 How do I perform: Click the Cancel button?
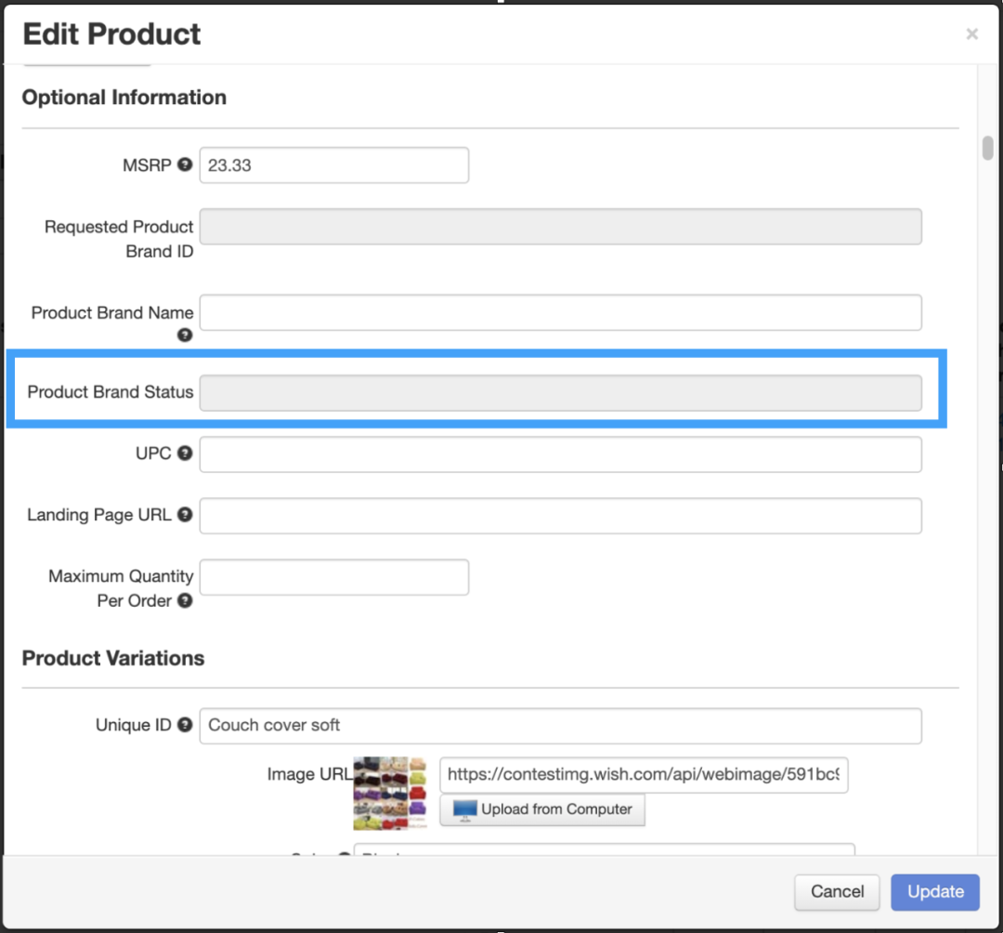click(837, 892)
